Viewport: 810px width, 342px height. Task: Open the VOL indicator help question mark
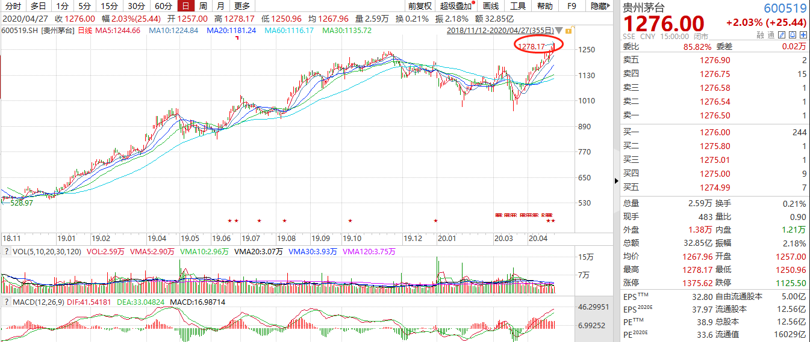click(7, 251)
